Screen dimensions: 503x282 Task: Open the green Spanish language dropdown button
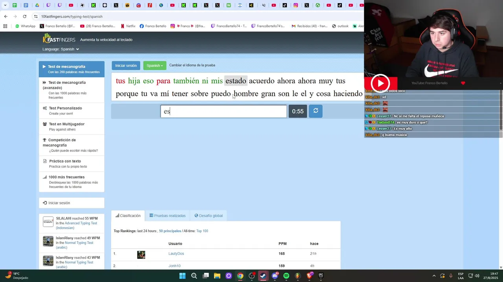point(154,65)
